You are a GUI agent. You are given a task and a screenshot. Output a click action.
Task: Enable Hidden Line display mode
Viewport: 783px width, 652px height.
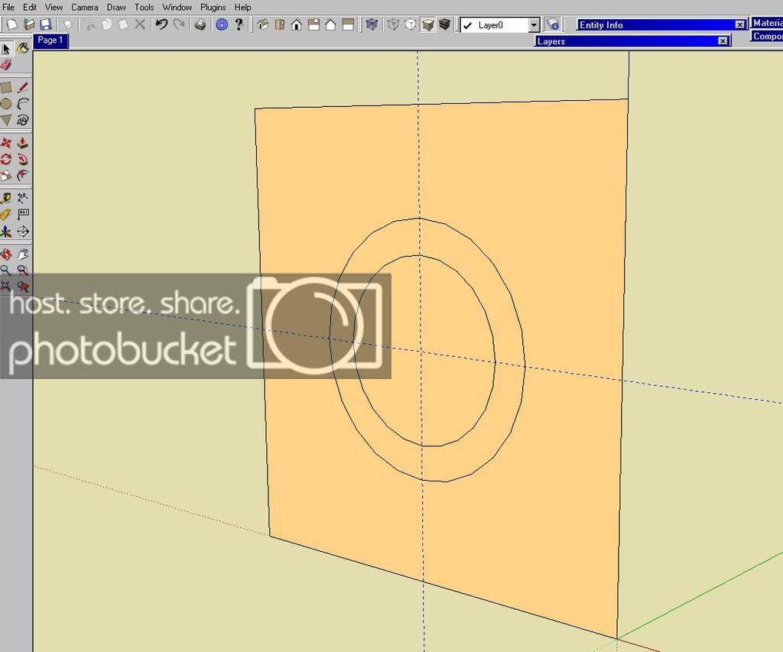[x=411, y=24]
